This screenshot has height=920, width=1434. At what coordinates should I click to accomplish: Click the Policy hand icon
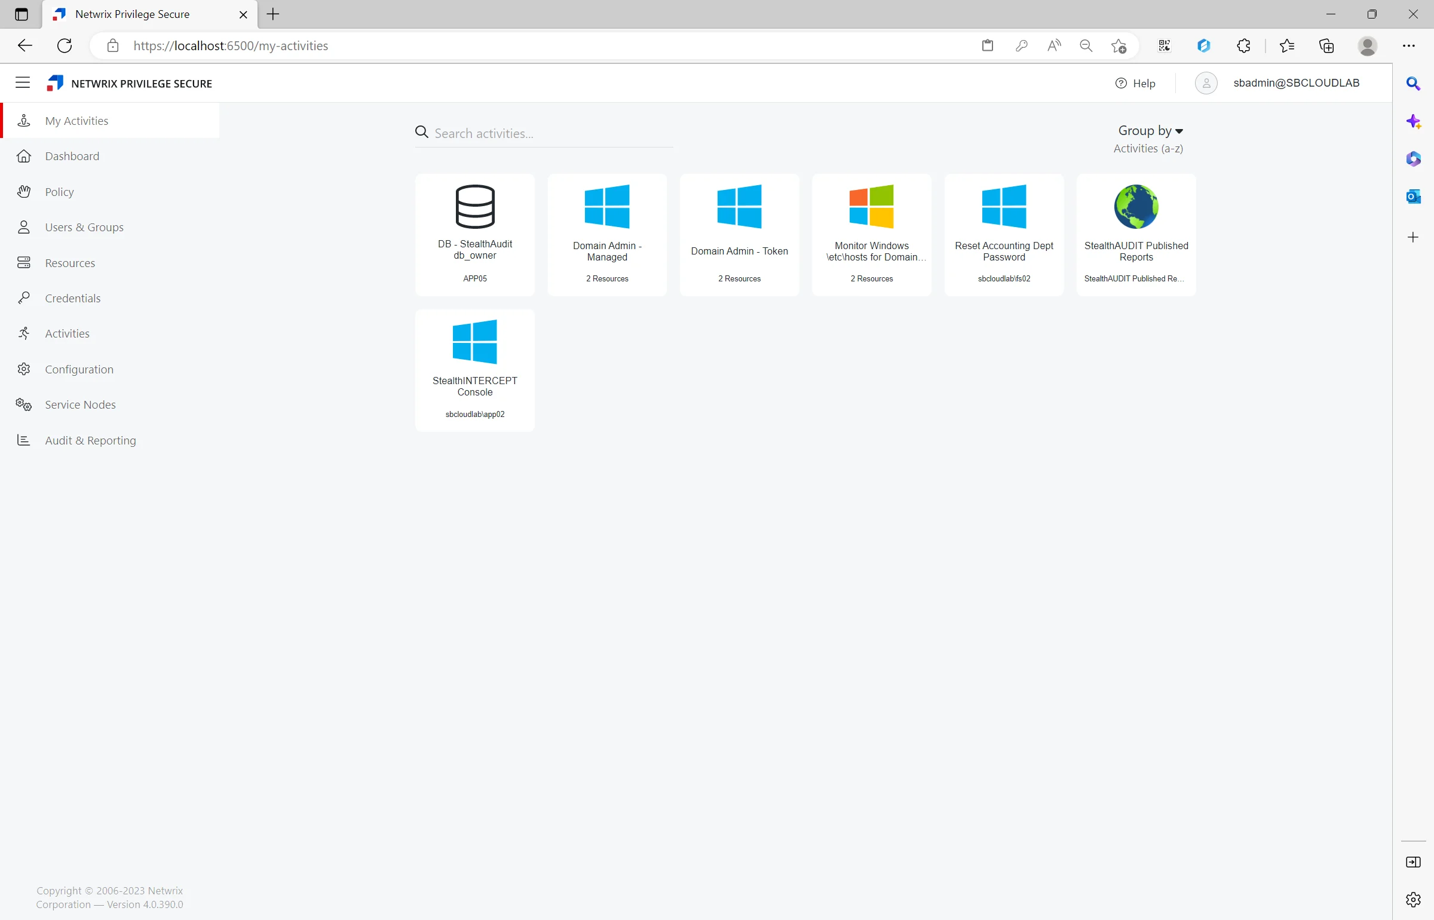(x=24, y=192)
